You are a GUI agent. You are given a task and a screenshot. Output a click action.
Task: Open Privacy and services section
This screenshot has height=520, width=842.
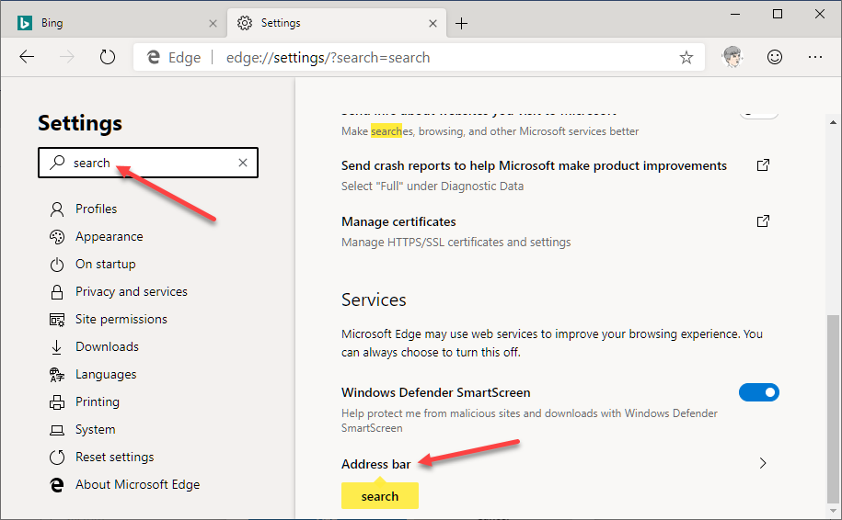[x=131, y=291]
